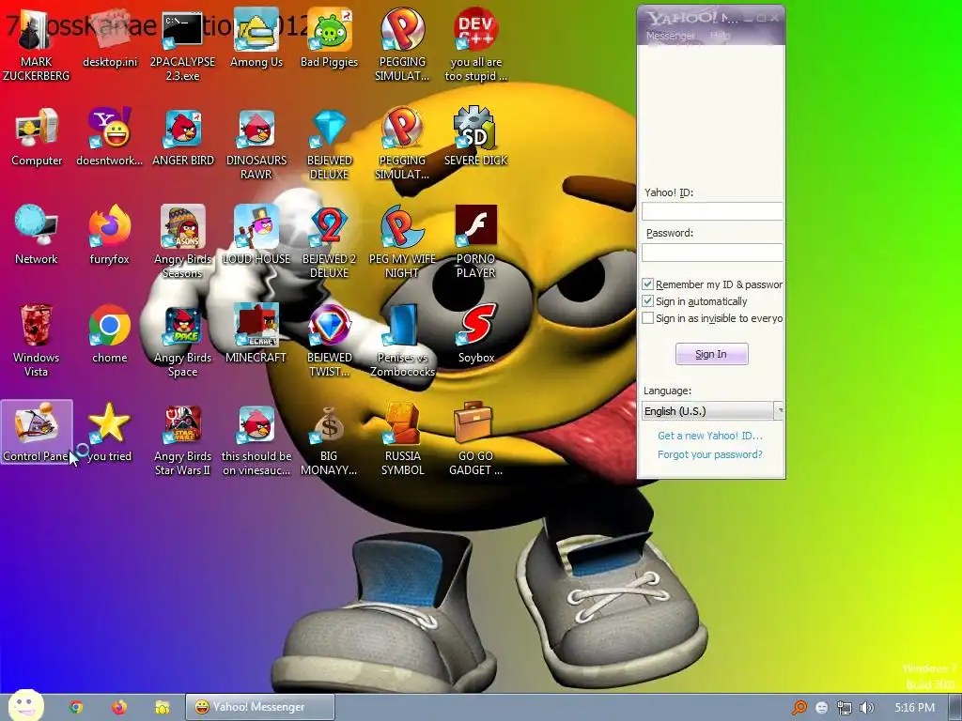Viewport: 962px width, 721px height.
Task: Launch the ANGER BIRD shortcut
Action: [x=183, y=137]
